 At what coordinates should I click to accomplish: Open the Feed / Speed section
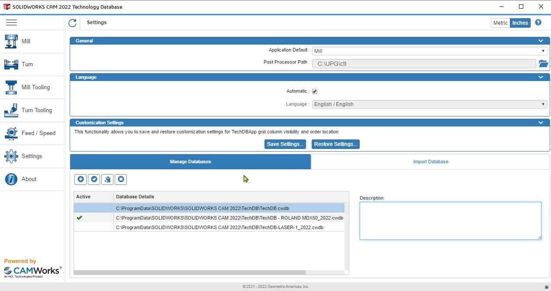[x=37, y=133]
